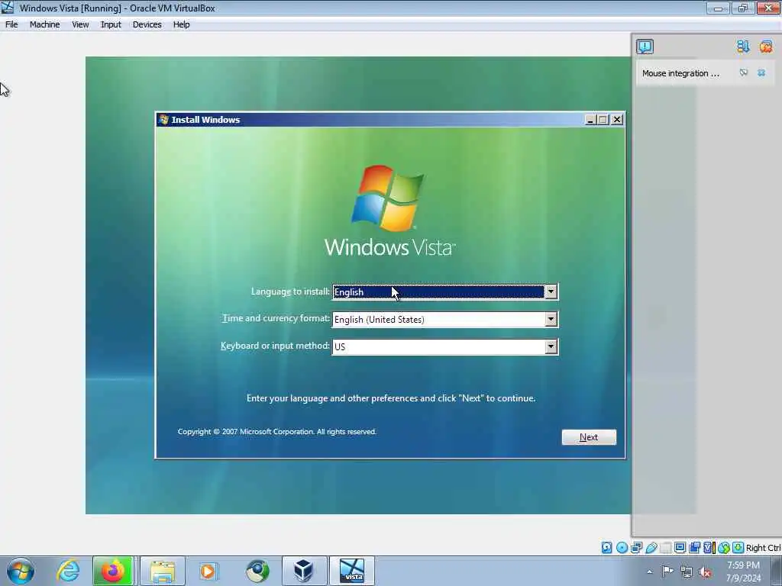Launch Internet Explorer from taskbar
Viewport: 782px width, 586px height.
pyautogui.click(x=68, y=571)
